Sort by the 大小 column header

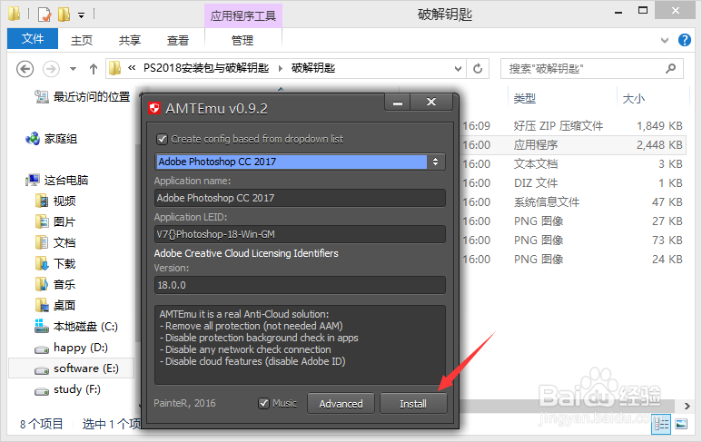(x=634, y=98)
